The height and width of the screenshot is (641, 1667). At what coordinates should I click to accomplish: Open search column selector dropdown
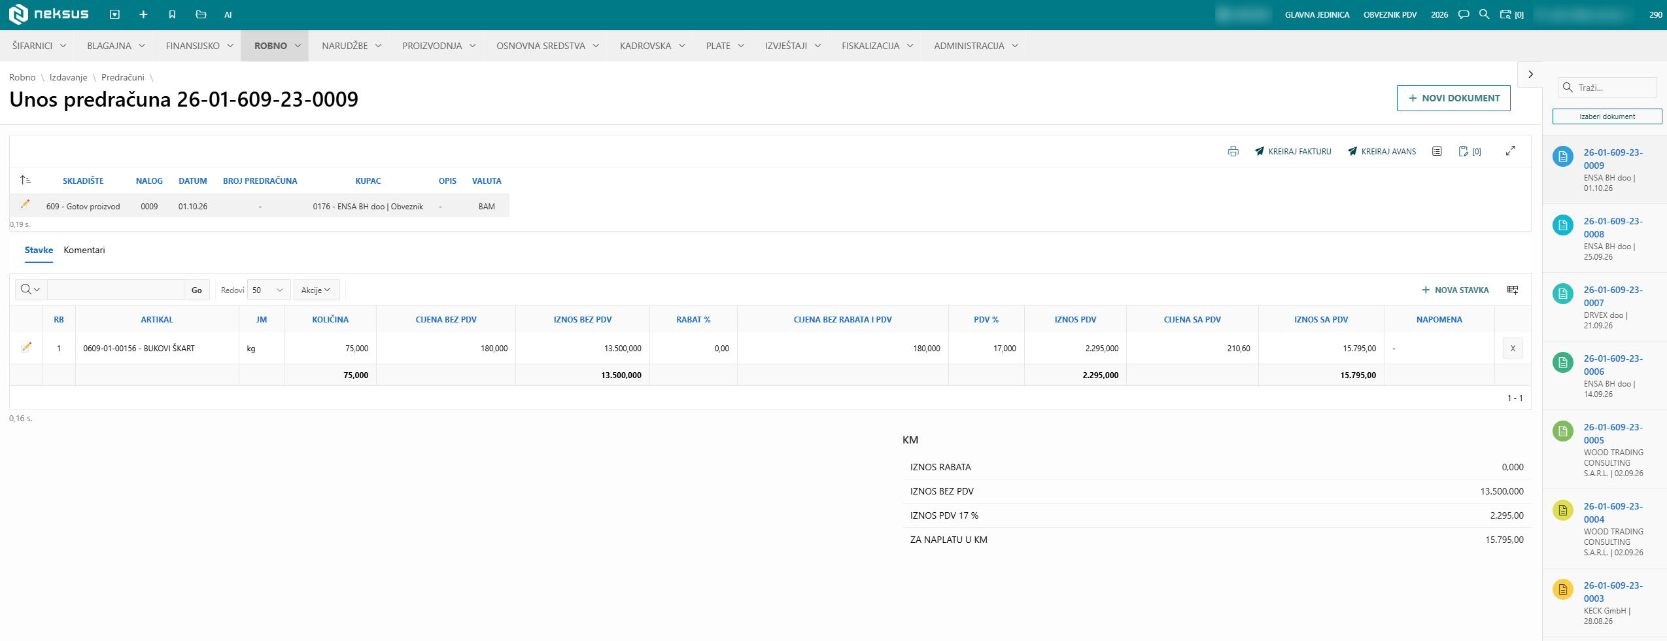(x=30, y=290)
